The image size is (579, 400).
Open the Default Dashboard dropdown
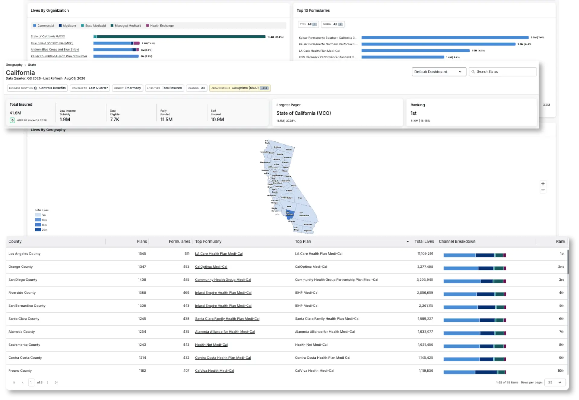[439, 72]
